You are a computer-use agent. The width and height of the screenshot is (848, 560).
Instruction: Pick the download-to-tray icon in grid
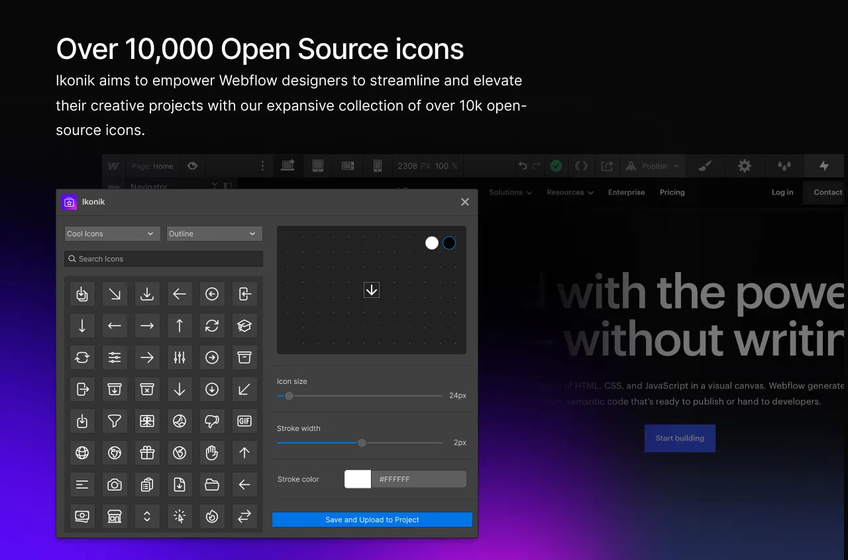pyautogui.click(x=147, y=294)
